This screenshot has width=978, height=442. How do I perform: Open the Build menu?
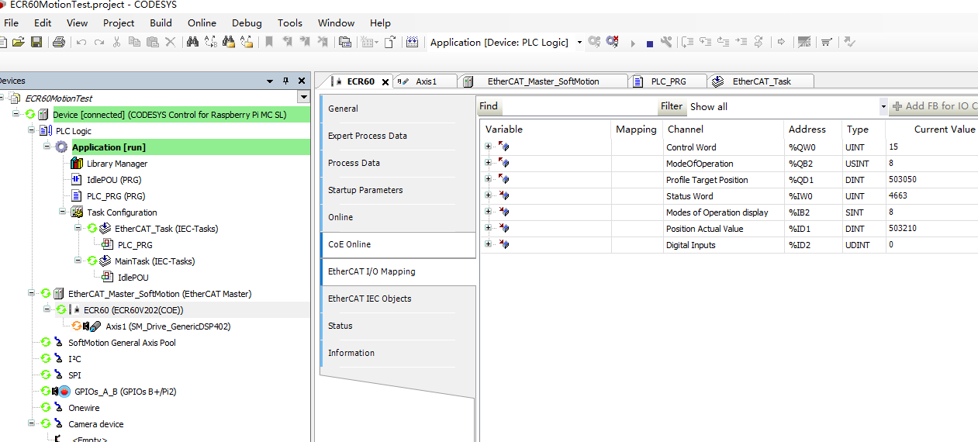point(161,23)
